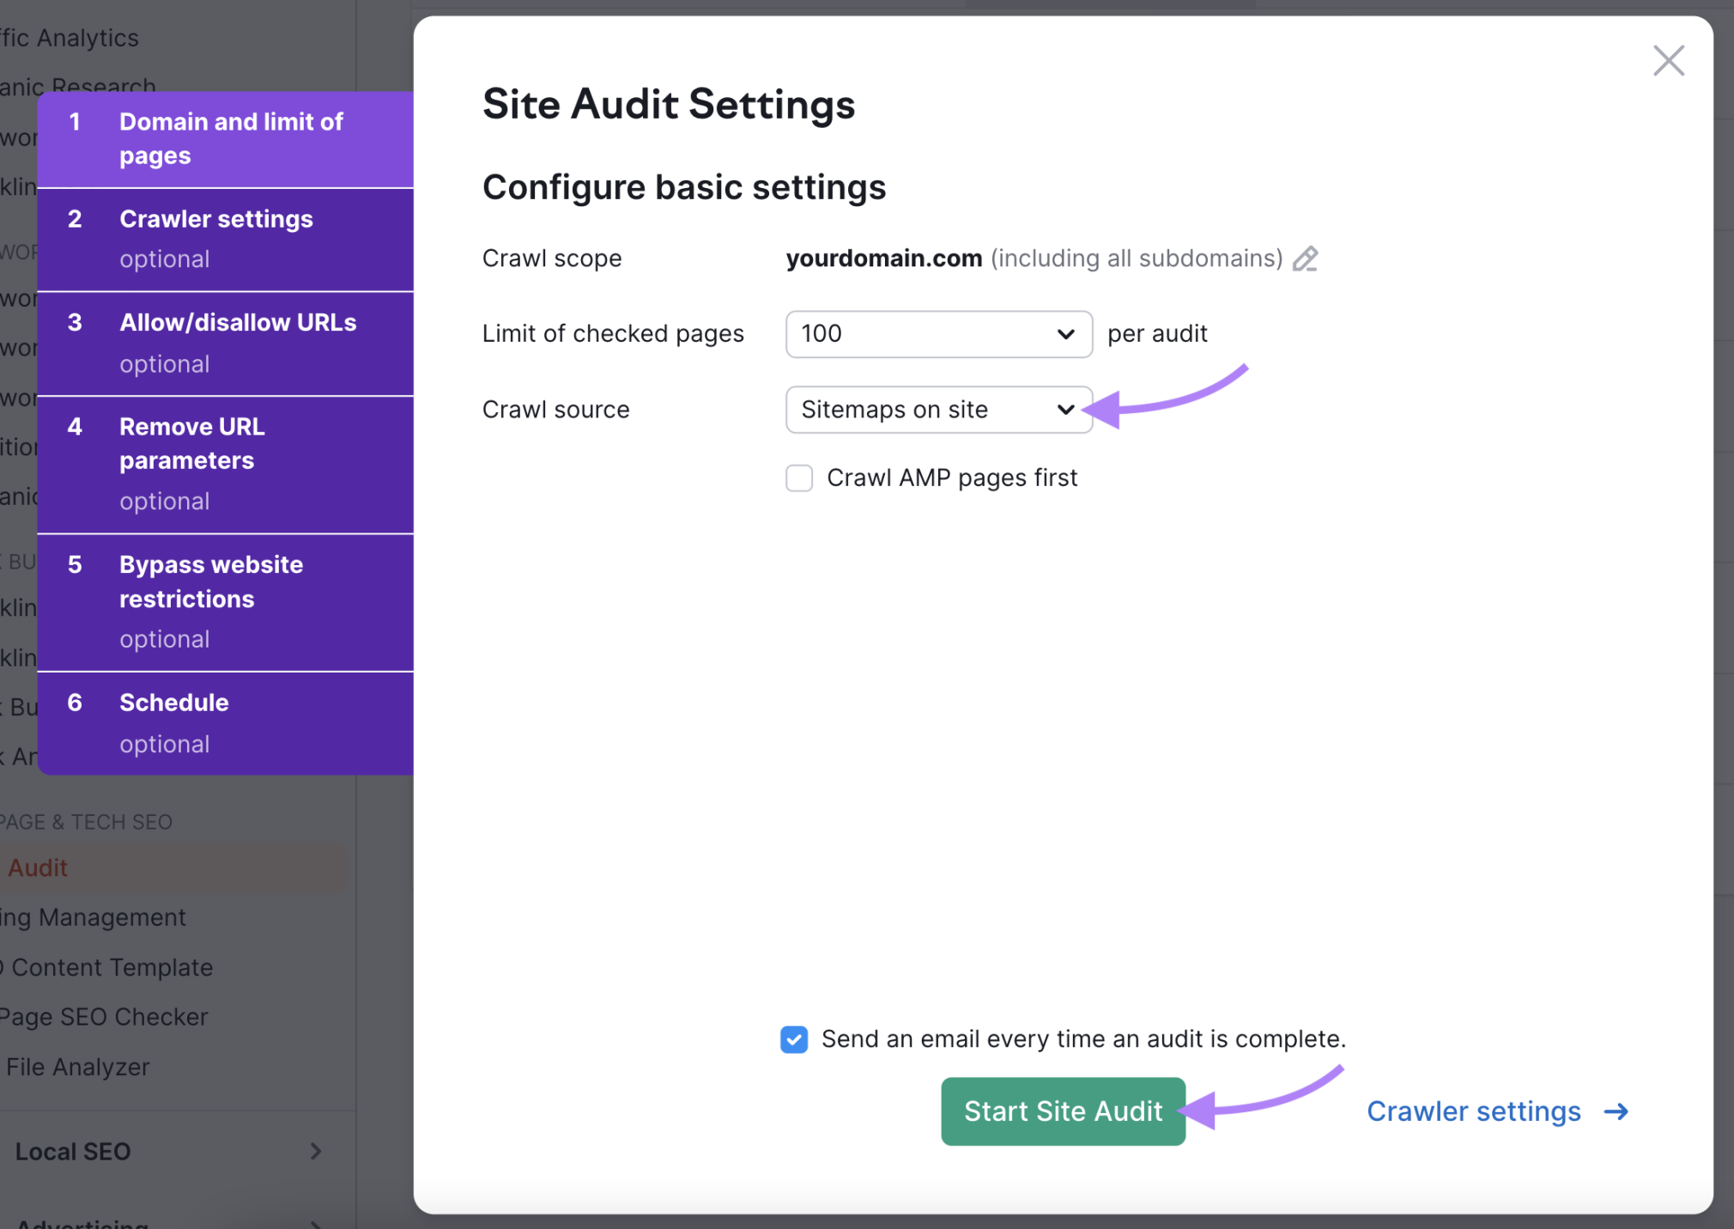Click the arrow next to Crawler settings
1734x1229 pixels.
point(1616,1111)
